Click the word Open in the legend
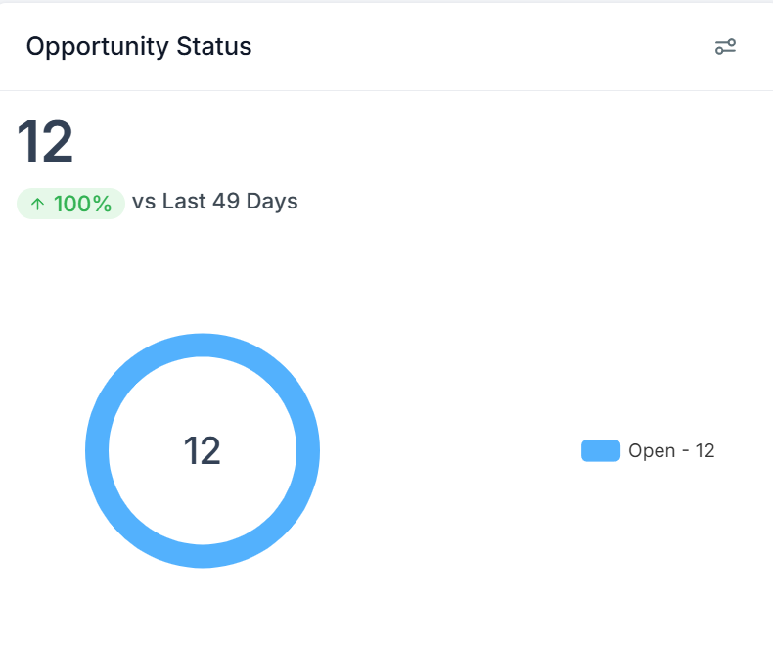The width and height of the screenshot is (773, 648). coord(652,451)
